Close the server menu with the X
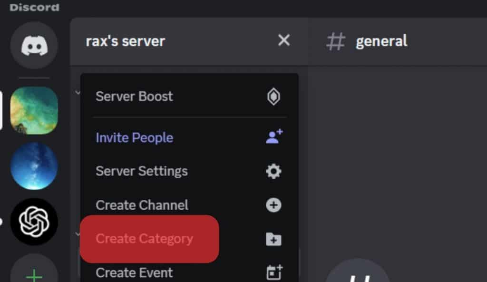 pos(284,40)
